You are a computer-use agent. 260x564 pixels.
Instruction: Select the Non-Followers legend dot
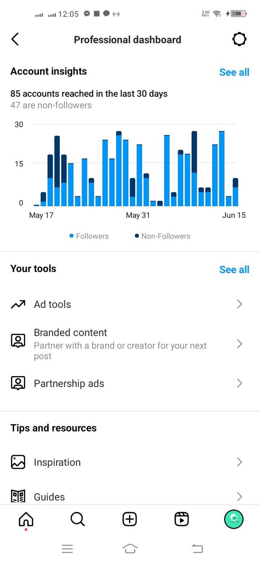[x=137, y=236]
